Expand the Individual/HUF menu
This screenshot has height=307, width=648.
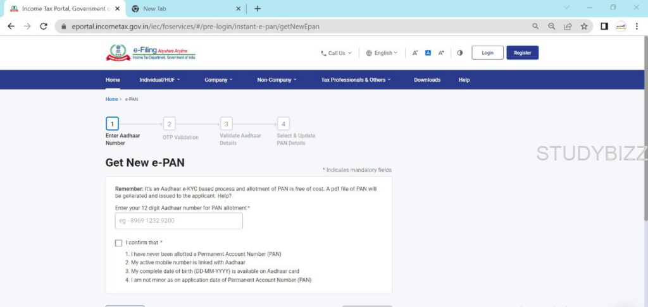pos(159,80)
